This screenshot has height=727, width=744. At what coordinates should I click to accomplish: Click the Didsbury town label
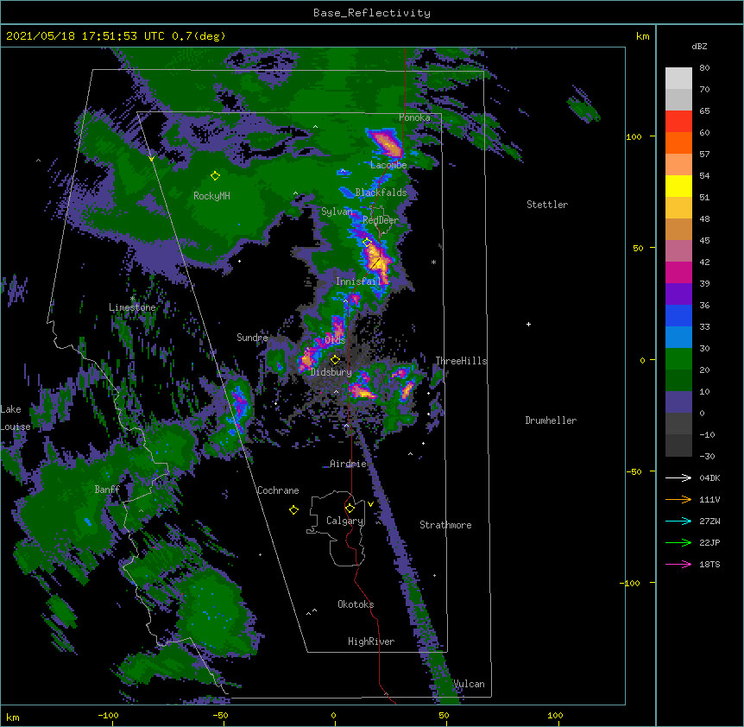point(331,372)
